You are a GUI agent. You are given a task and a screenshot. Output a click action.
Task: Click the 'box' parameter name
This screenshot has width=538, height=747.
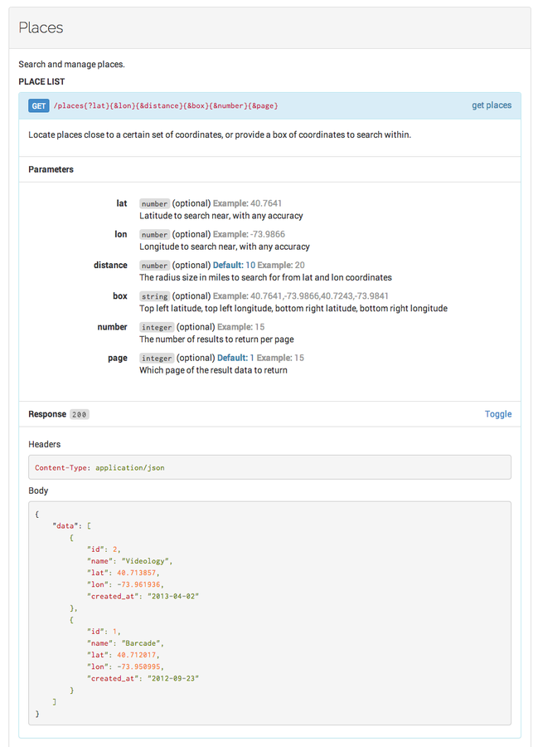click(x=120, y=296)
